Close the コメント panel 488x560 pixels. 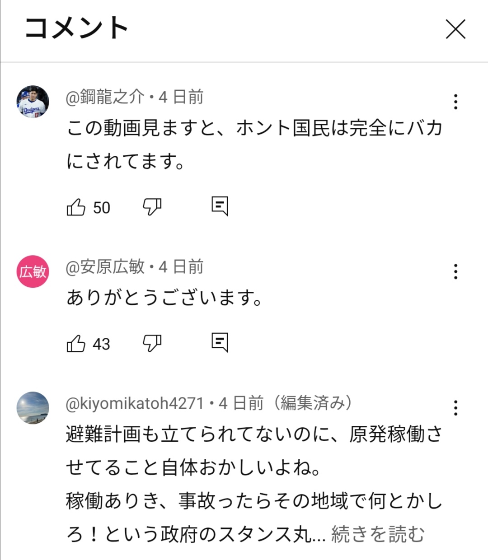(x=455, y=30)
